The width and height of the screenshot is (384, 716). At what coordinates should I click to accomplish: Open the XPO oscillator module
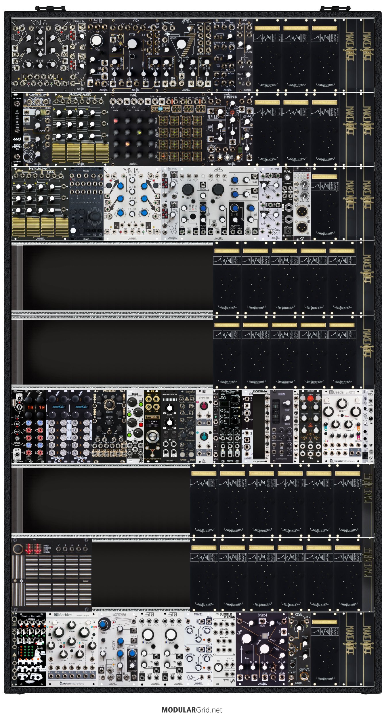pyautogui.click(x=135, y=55)
